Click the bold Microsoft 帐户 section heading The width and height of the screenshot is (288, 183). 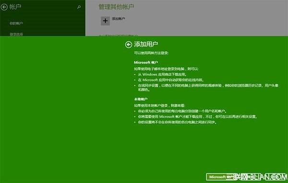pyautogui.click(x=146, y=63)
